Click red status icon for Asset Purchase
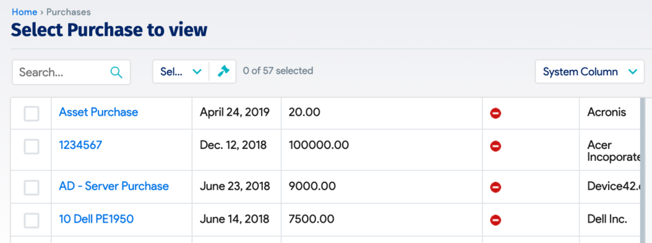 click(x=495, y=113)
